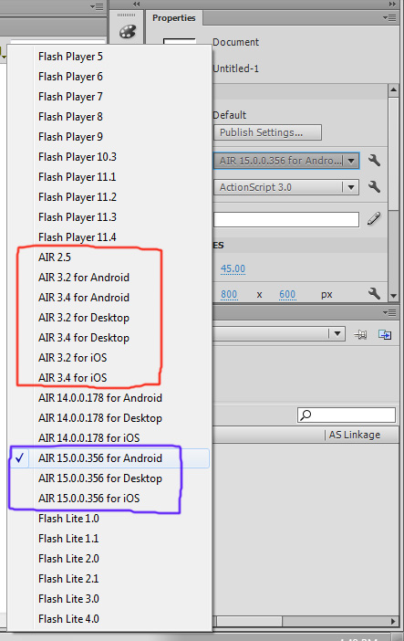Click the pin current library icon
The height and width of the screenshot is (641, 404).
[360, 335]
